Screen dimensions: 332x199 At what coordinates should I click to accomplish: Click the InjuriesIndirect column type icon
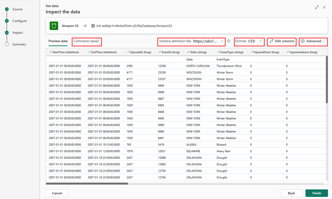click(x=288, y=52)
